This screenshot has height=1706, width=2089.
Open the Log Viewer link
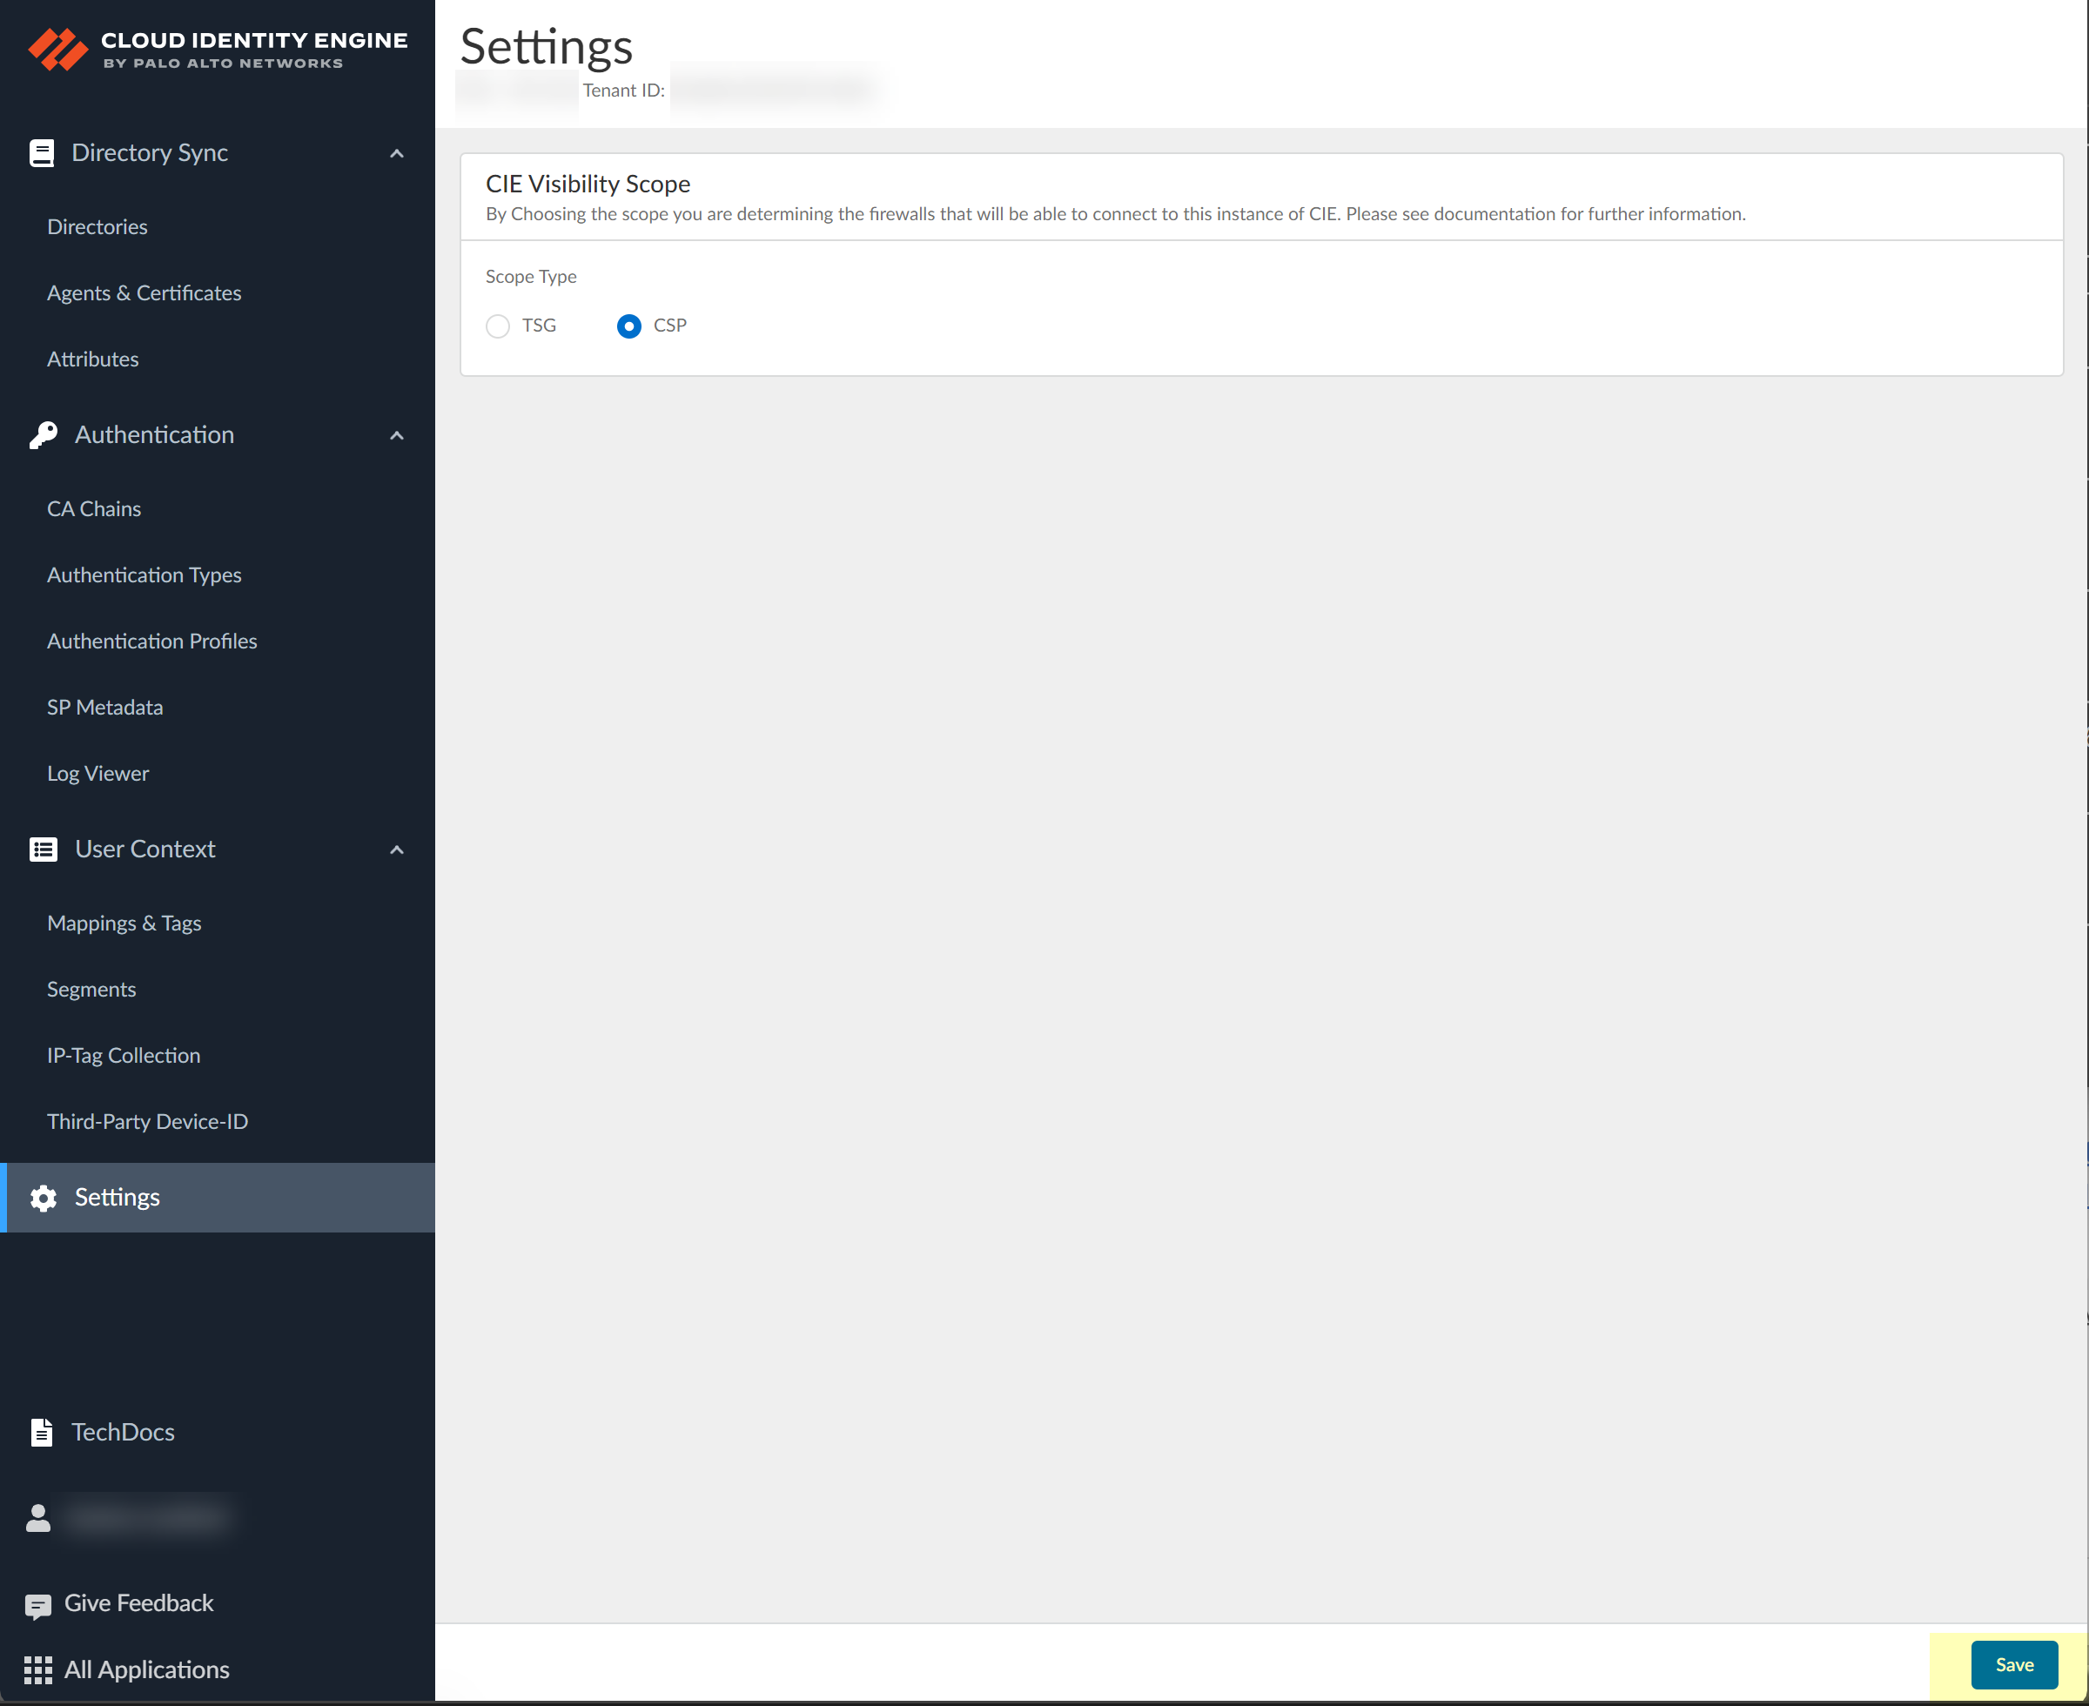[x=98, y=774]
